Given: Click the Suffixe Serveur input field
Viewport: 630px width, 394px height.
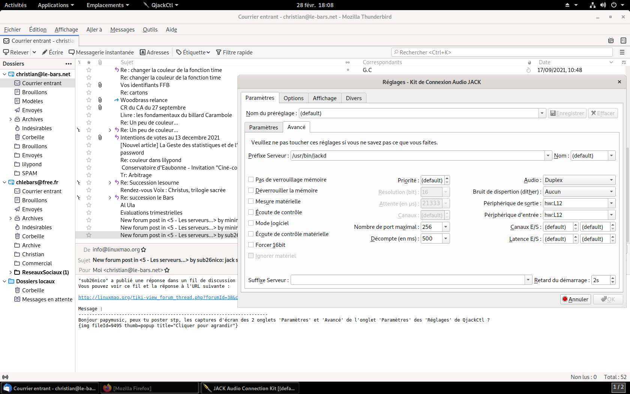Looking at the screenshot, I should pos(408,280).
